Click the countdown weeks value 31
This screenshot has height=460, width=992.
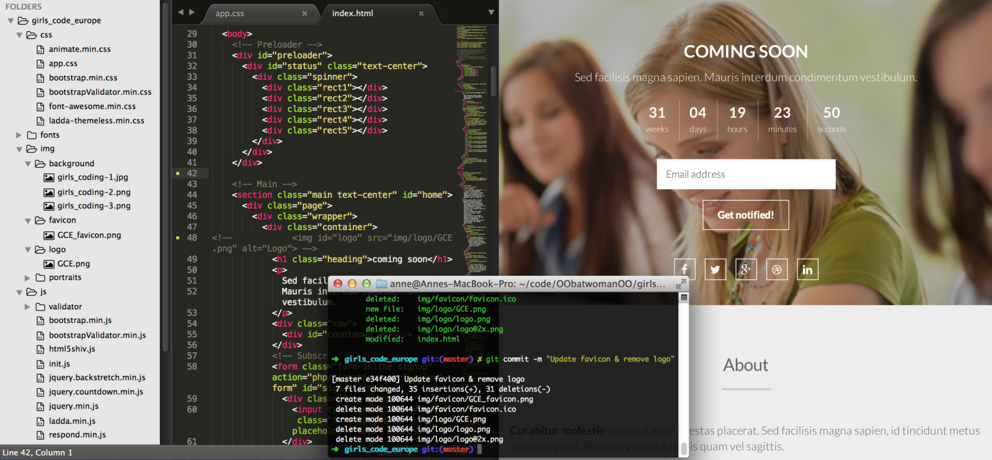point(657,113)
